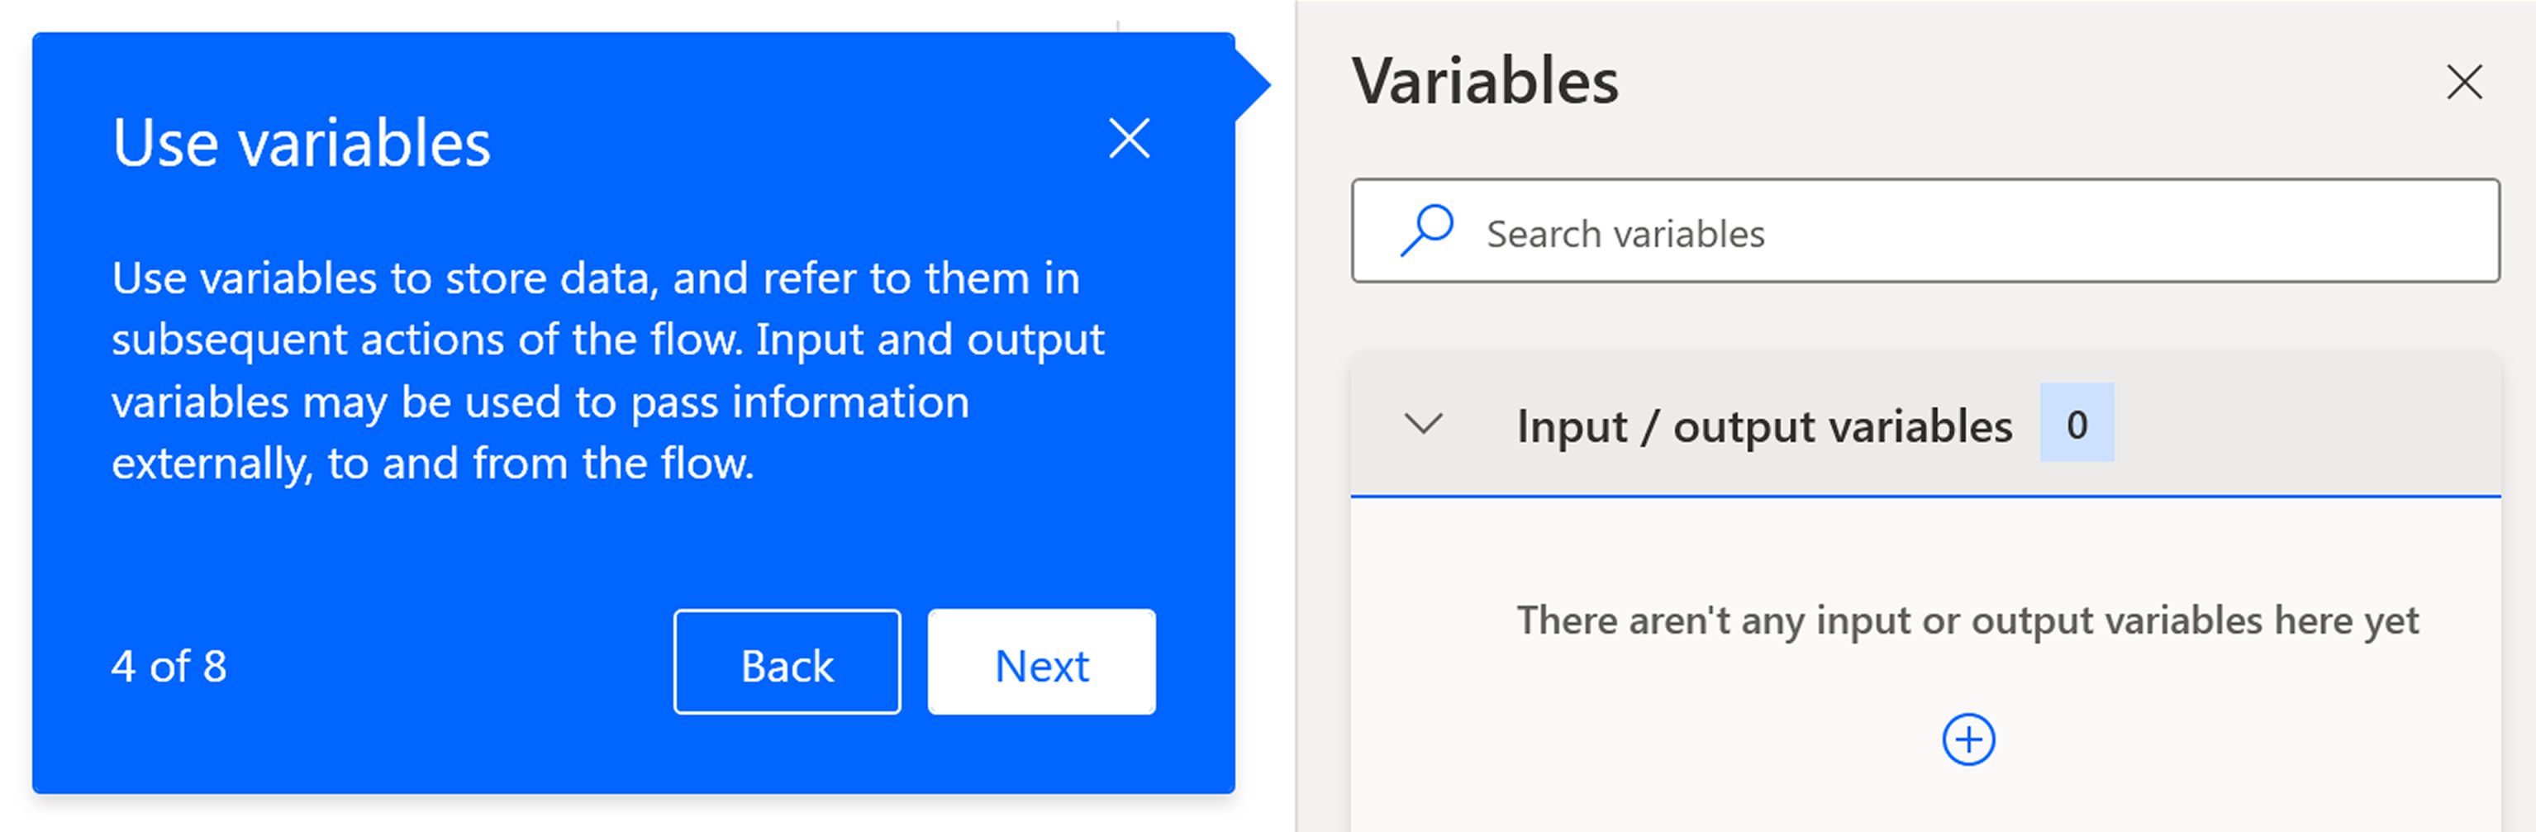This screenshot has width=2536, height=832.
Task: Click the placeholder text 'Search variables'
Action: tap(1625, 233)
